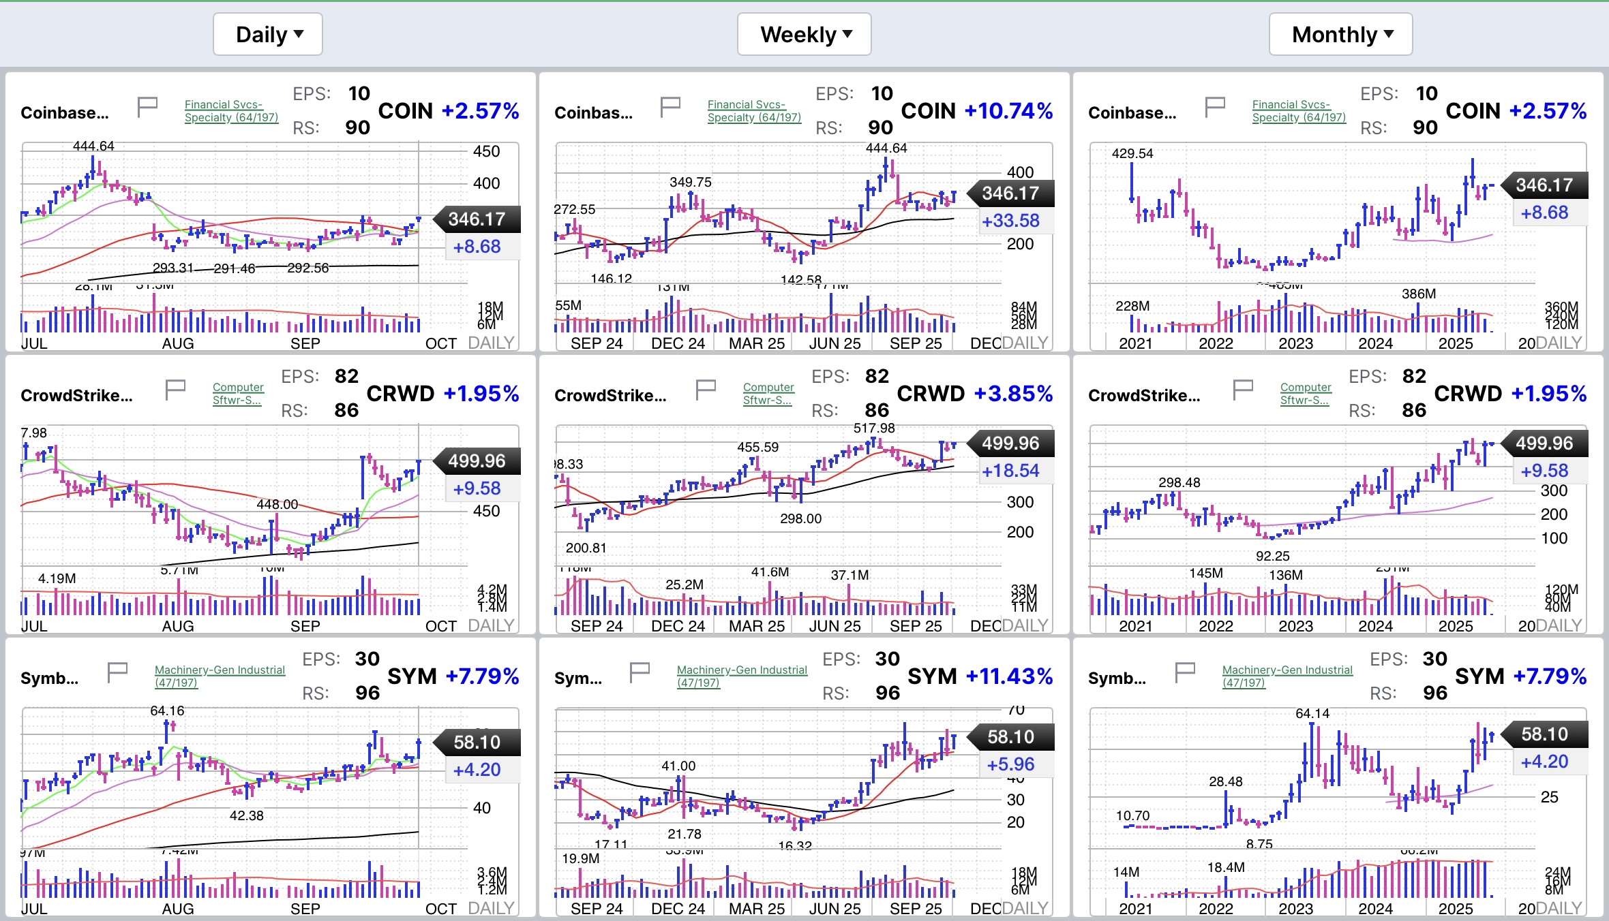Open Financial Svcs-Specialty link in daily Coinbase

point(230,111)
